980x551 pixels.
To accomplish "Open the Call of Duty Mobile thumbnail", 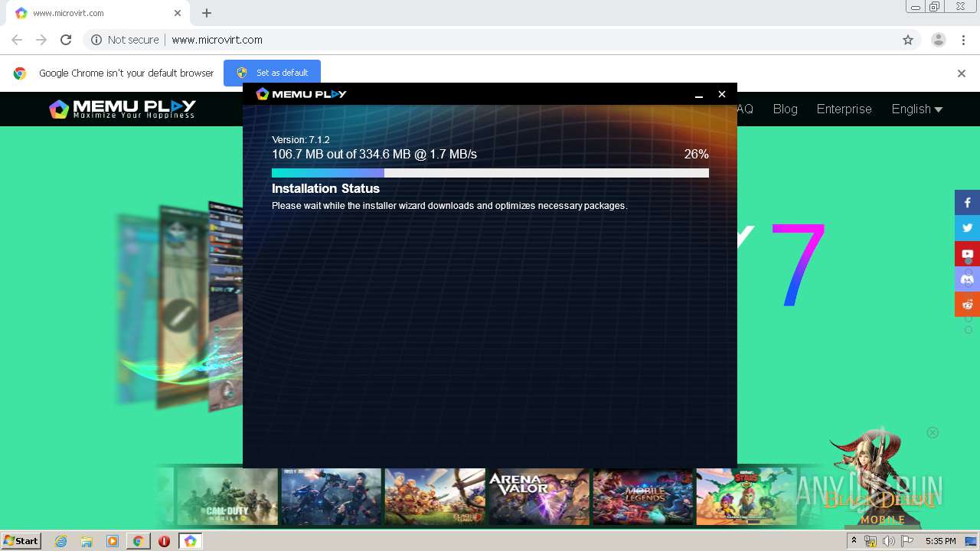I will pyautogui.click(x=227, y=497).
